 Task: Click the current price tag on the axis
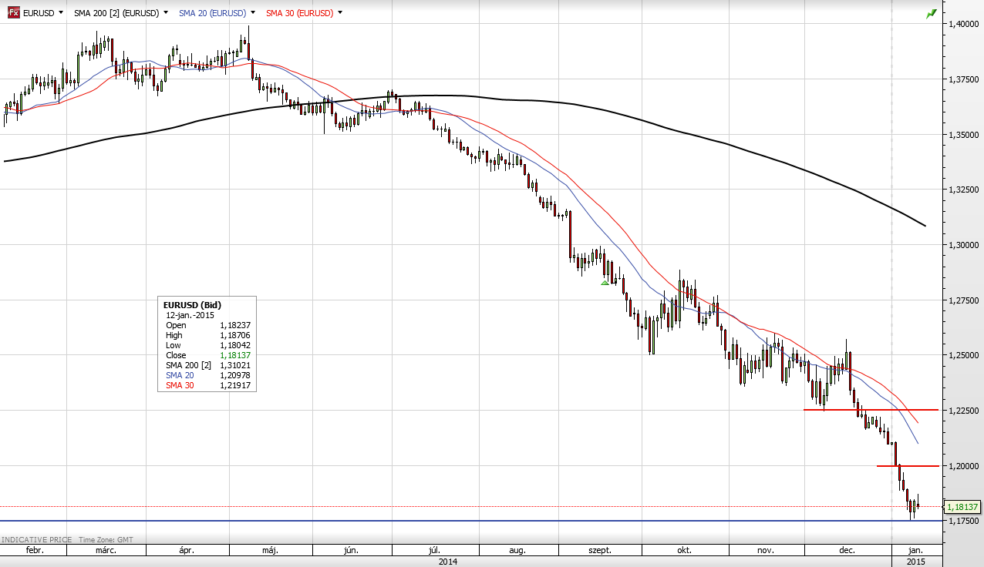(962, 507)
